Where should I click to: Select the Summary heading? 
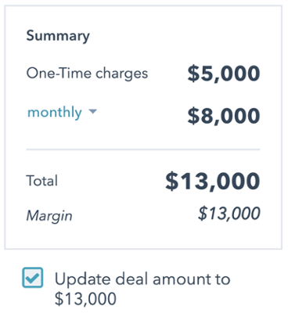[58, 36]
